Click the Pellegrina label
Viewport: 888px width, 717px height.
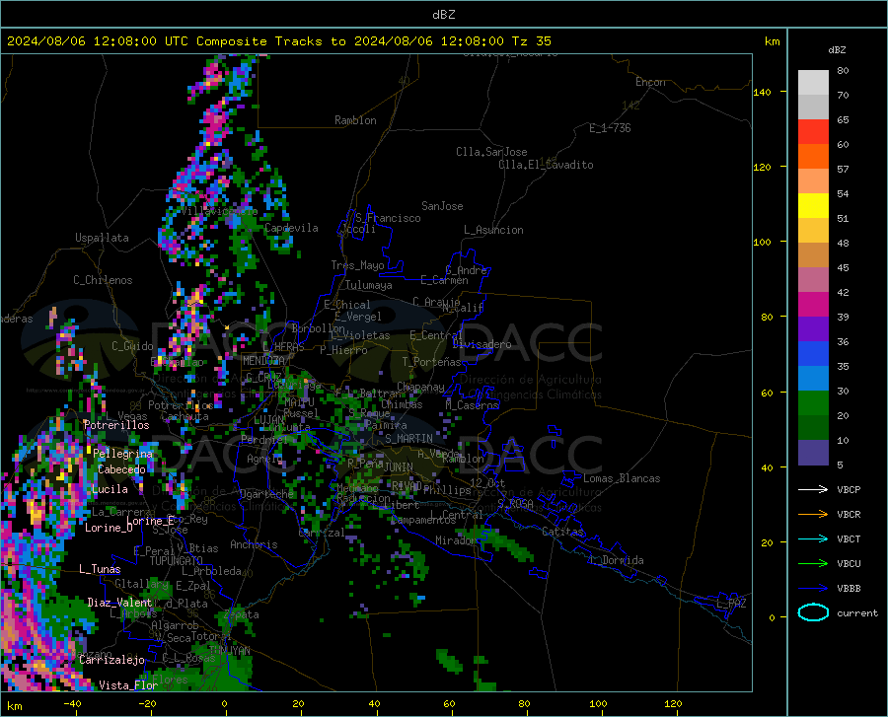[x=123, y=454]
